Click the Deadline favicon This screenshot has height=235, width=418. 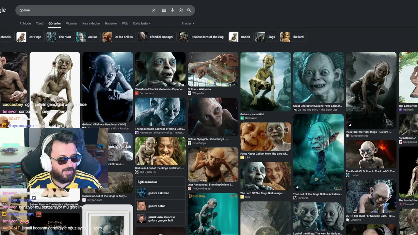click(347, 220)
